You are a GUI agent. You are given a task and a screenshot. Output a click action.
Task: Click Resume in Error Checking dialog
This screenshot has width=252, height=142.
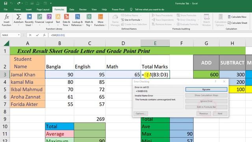(206, 90)
